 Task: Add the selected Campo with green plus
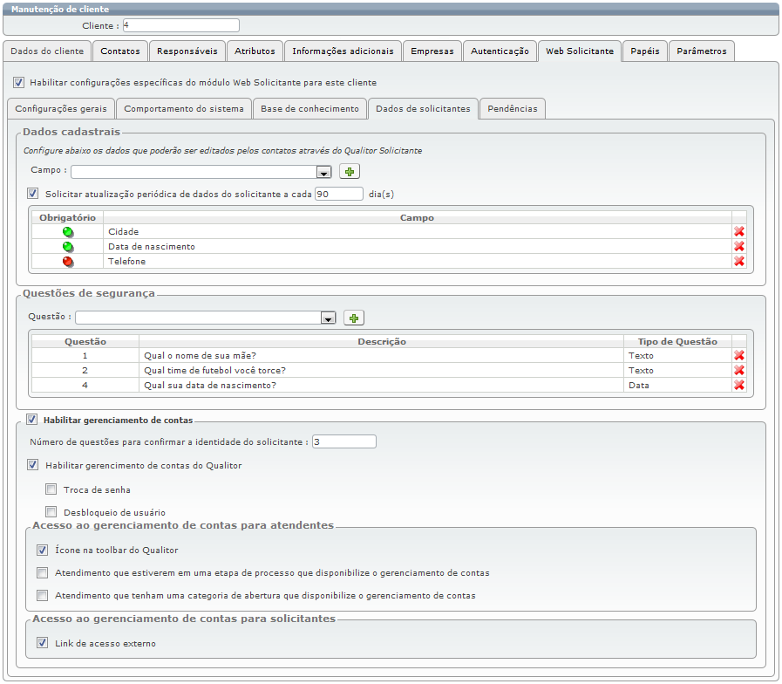coord(350,172)
